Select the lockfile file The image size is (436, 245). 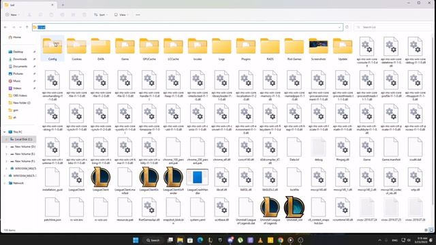[x=294, y=179]
